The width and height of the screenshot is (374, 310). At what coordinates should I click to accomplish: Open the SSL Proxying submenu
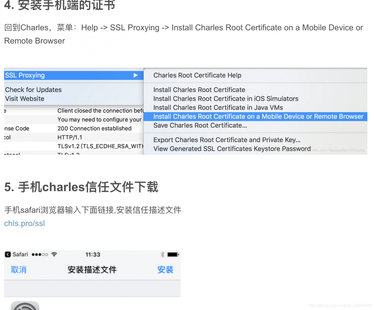click(74, 75)
